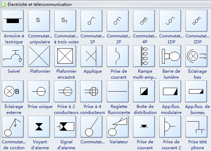Click the Variateur symbol

pos(117,127)
